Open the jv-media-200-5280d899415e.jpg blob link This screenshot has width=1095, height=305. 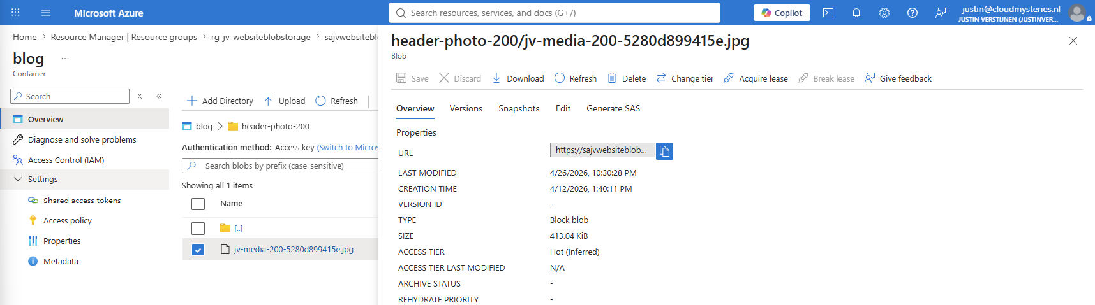tap(294, 249)
